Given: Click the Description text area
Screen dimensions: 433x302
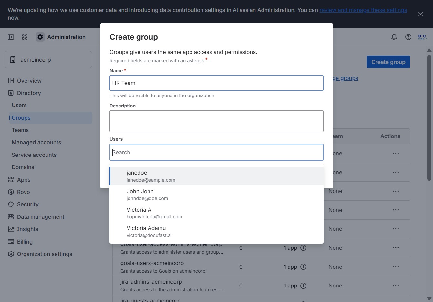Looking at the screenshot, I should (x=216, y=121).
